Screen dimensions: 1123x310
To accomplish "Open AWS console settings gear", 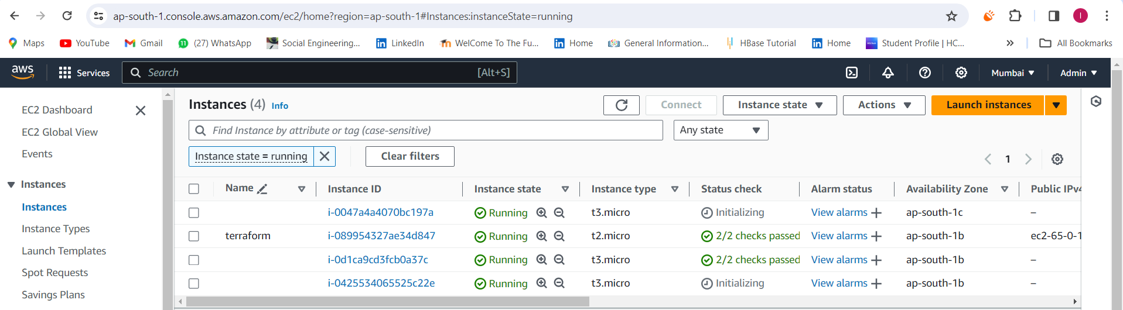I will (x=961, y=73).
